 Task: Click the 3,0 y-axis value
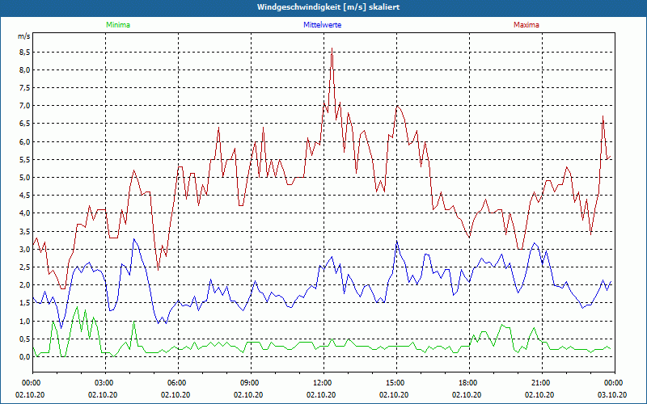coord(24,250)
